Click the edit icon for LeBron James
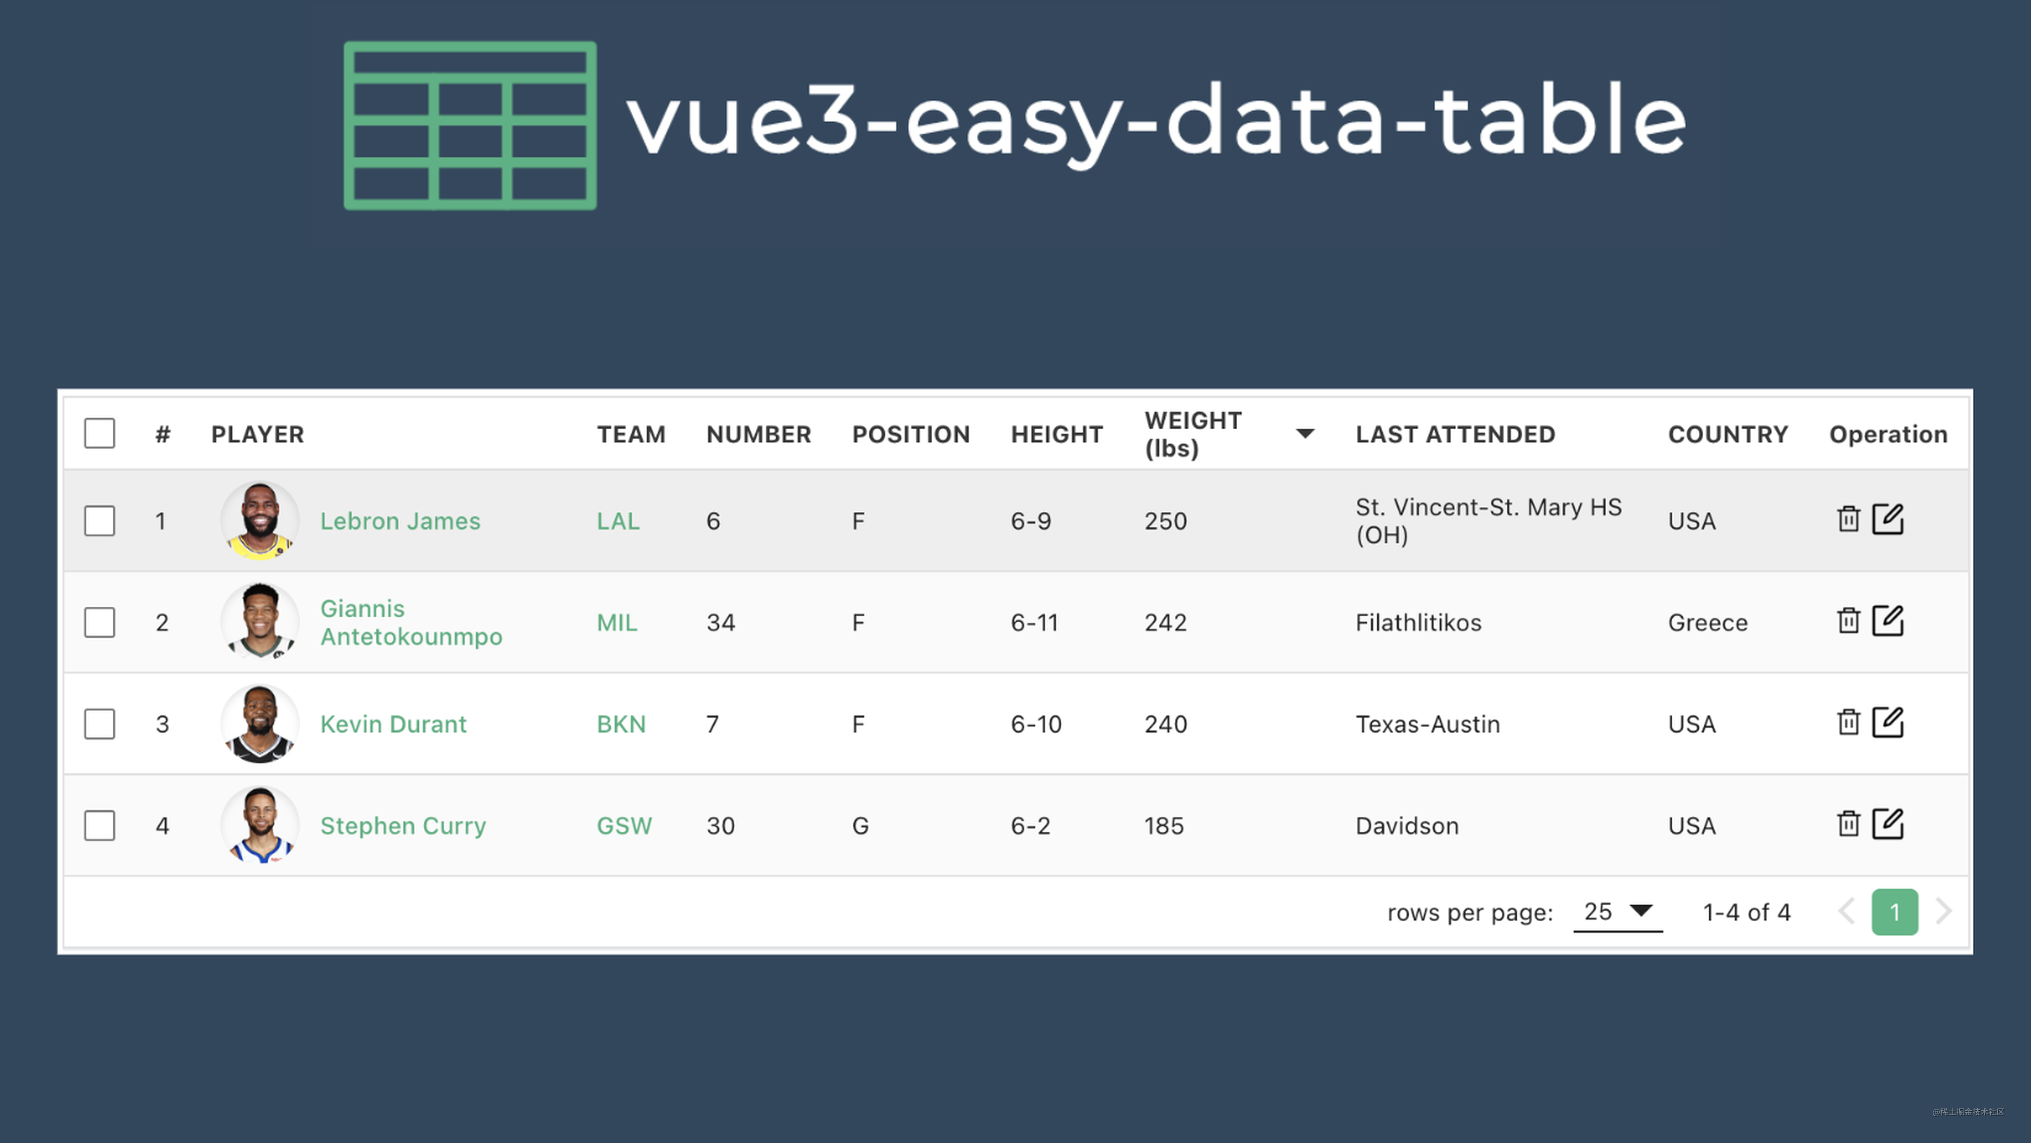 1889,519
